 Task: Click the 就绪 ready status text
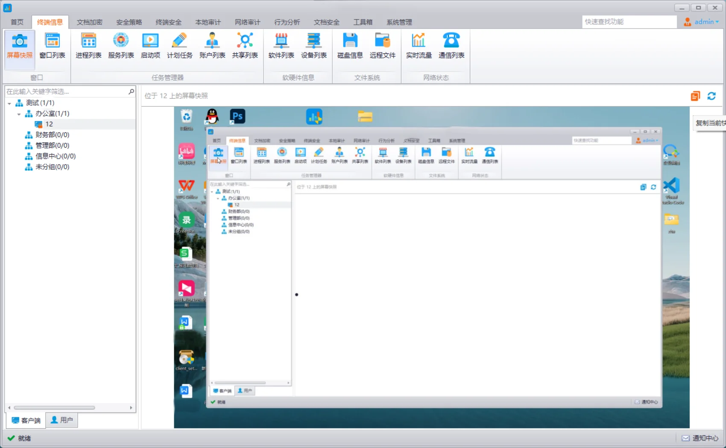coord(24,438)
